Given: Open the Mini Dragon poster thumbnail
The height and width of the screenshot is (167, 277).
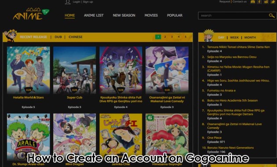Looking at the screenshot, I should pos(75,137).
